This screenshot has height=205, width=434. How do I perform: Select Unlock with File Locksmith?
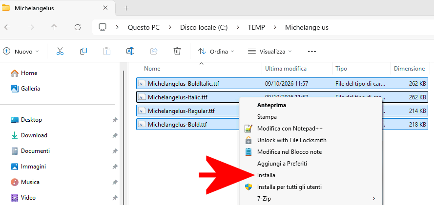tap(292, 140)
